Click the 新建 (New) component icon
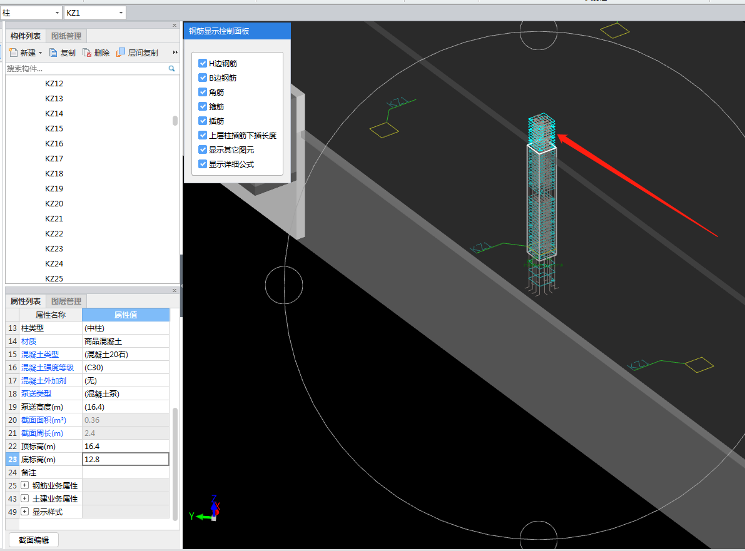The image size is (745, 551). [13, 53]
